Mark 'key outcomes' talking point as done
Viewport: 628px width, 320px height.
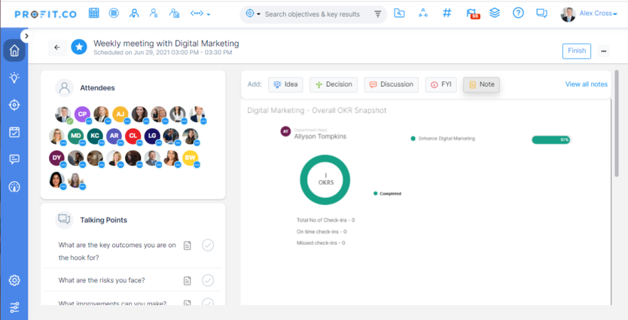pos(208,245)
